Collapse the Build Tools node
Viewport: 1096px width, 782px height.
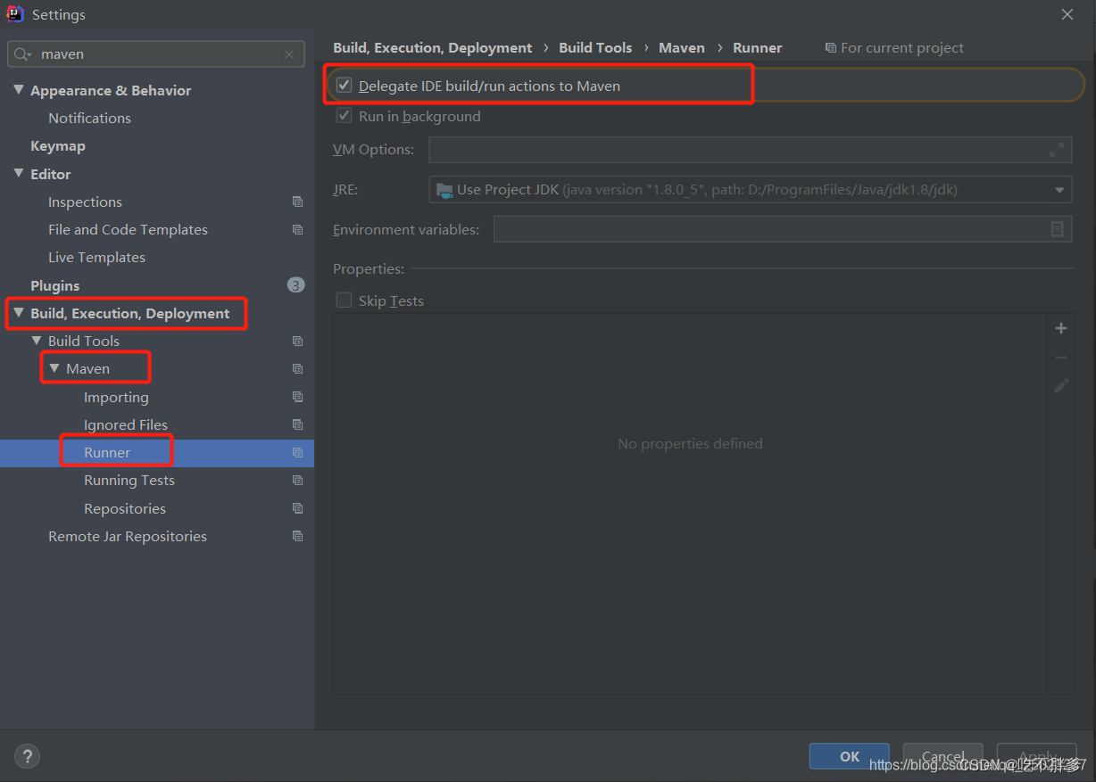[x=37, y=341]
